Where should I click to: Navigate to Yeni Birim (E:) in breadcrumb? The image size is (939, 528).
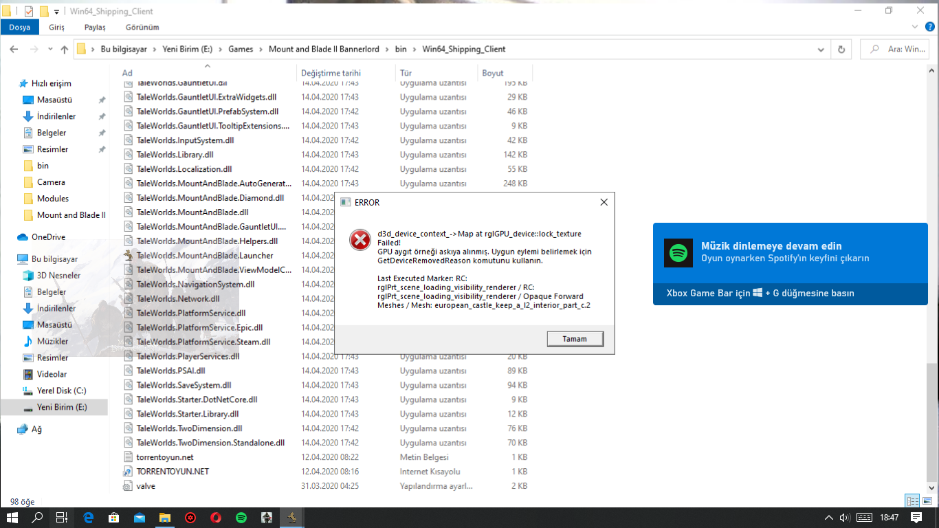click(188, 49)
